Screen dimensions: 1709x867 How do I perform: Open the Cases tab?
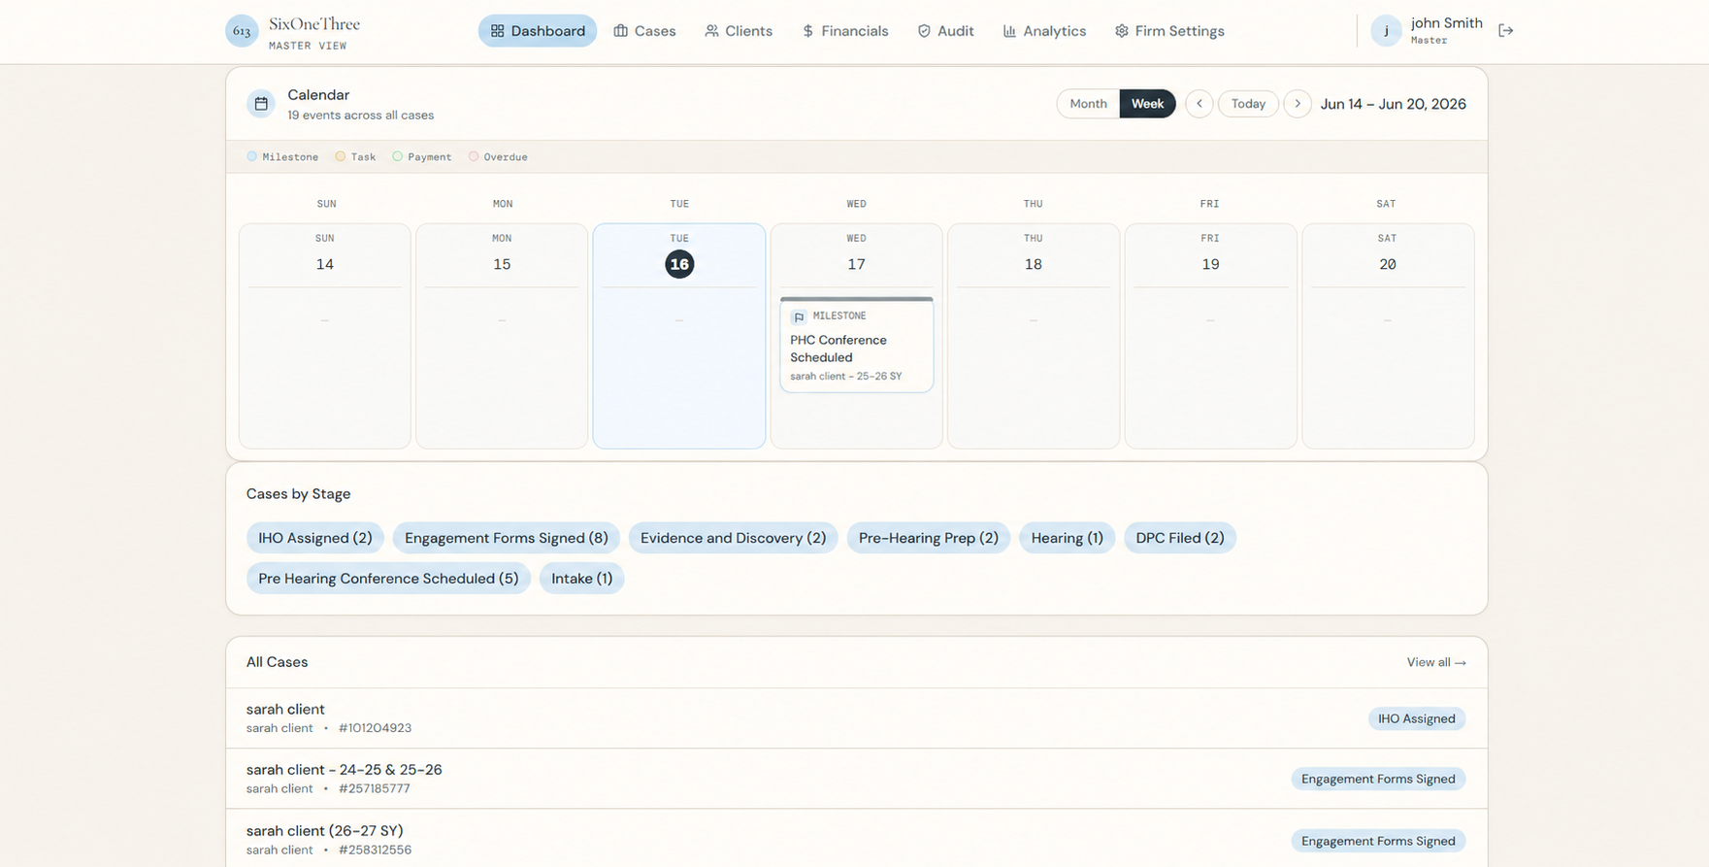pyautogui.click(x=644, y=31)
